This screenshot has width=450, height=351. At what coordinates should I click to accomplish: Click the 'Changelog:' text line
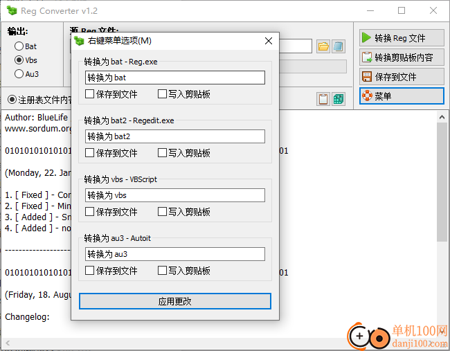point(27,316)
